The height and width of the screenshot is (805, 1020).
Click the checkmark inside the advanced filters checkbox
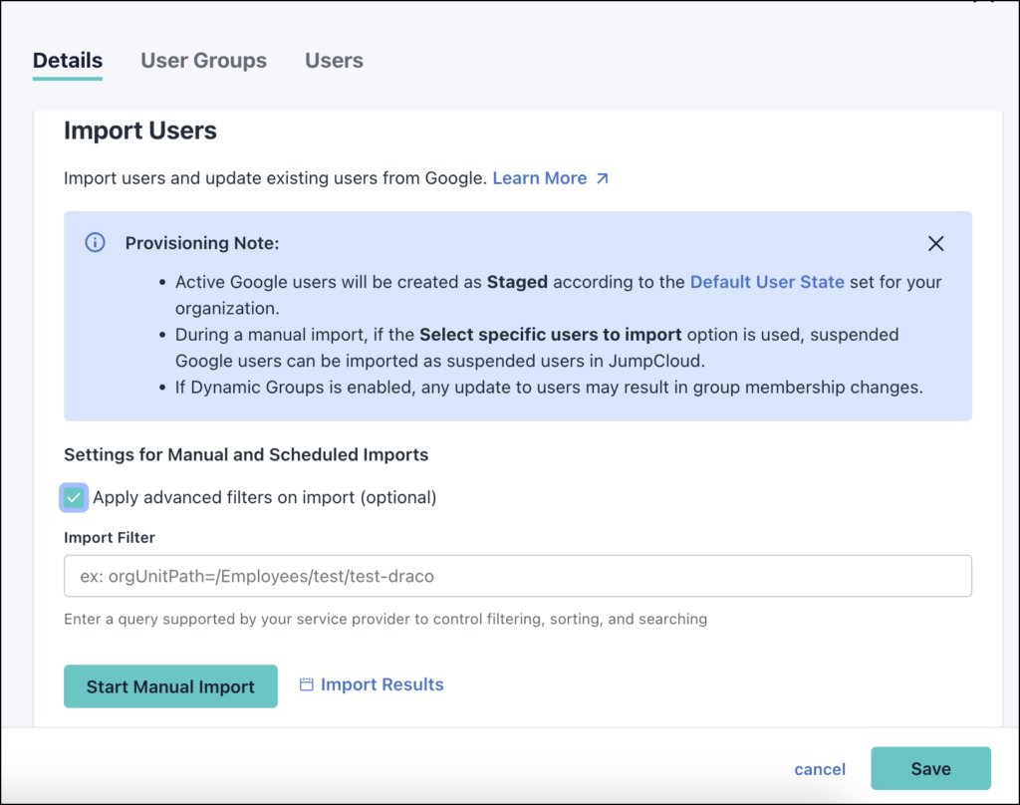[74, 497]
